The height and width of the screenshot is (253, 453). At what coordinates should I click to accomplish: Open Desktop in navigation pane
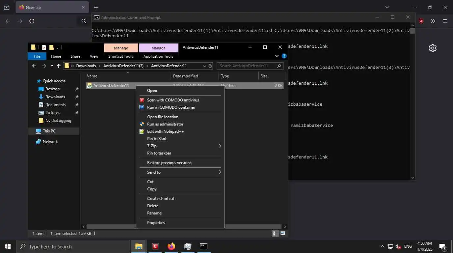pos(53,89)
